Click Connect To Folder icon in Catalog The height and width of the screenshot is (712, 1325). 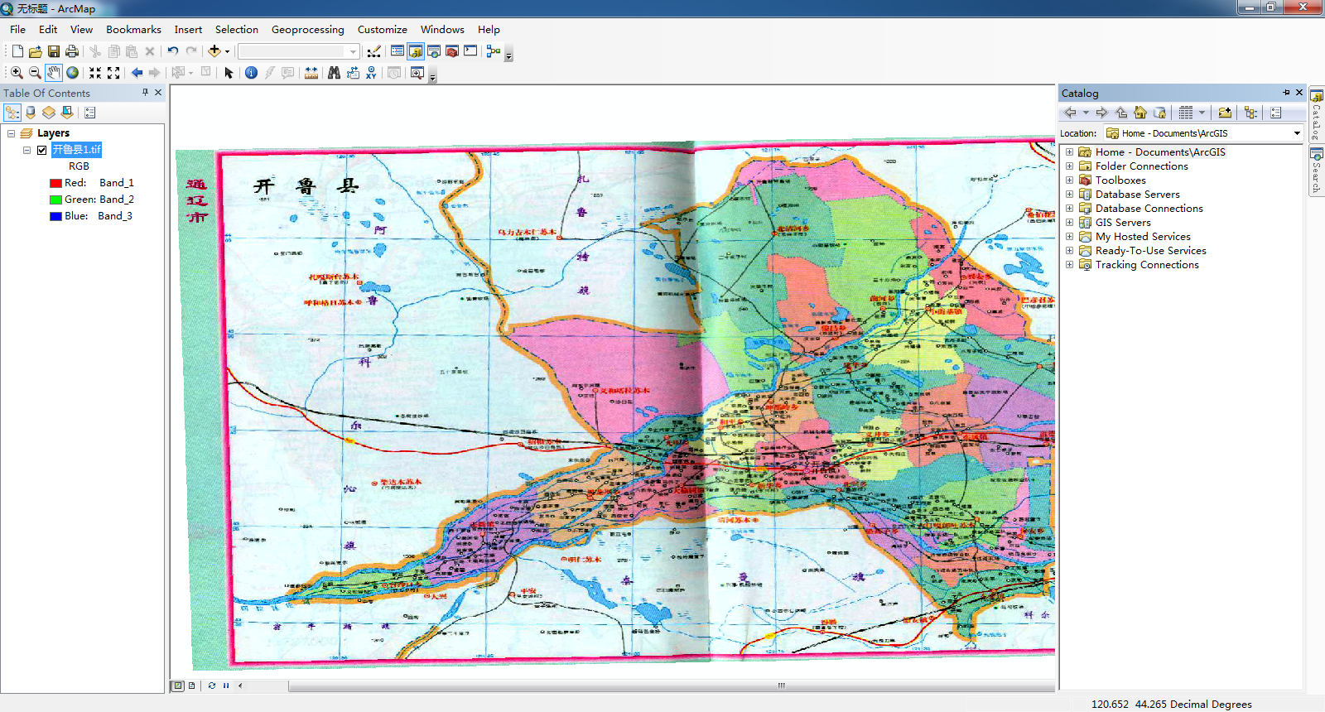[x=1225, y=113]
